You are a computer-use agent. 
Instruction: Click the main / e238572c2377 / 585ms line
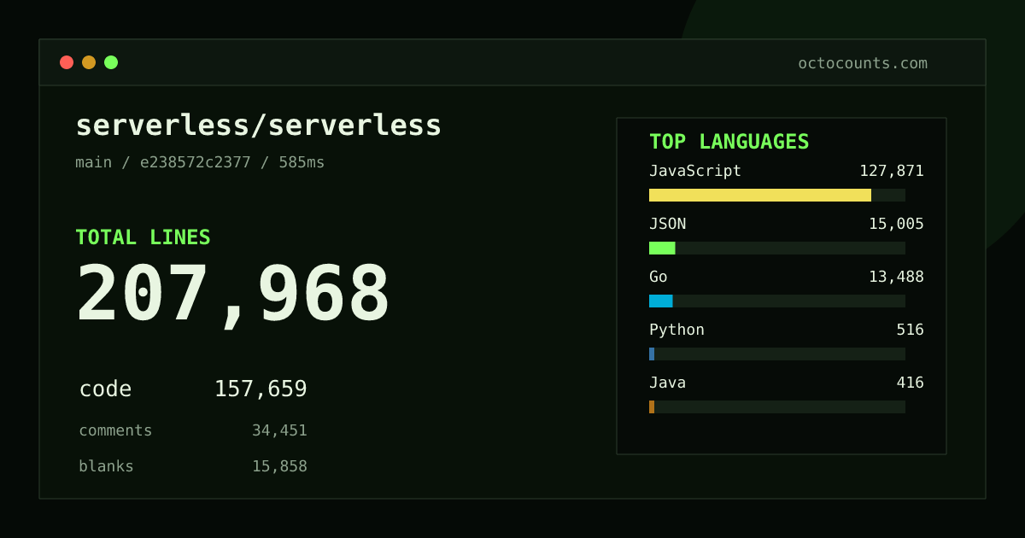200,162
